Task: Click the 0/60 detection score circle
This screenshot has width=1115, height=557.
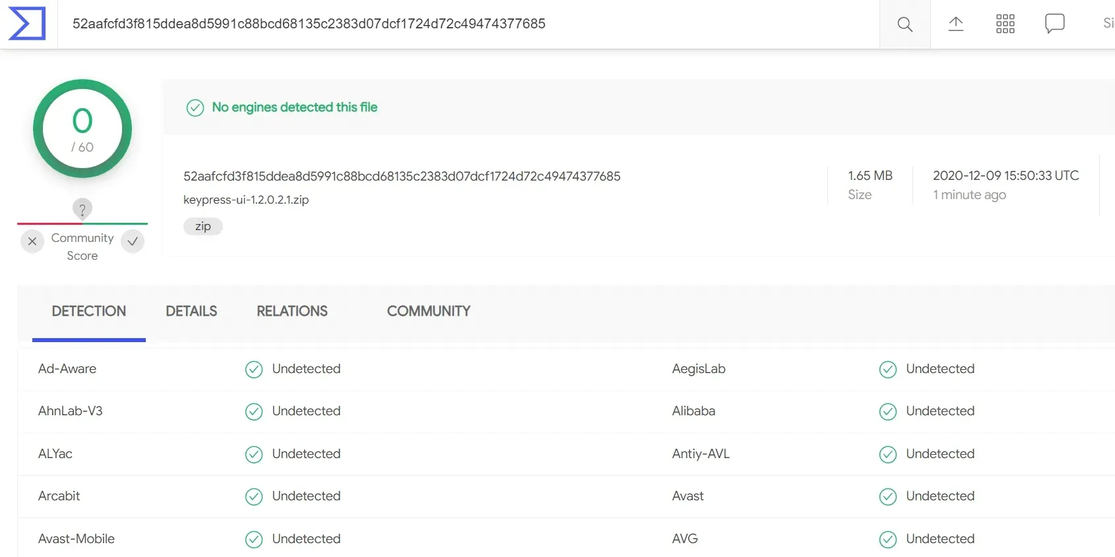Action: point(82,129)
